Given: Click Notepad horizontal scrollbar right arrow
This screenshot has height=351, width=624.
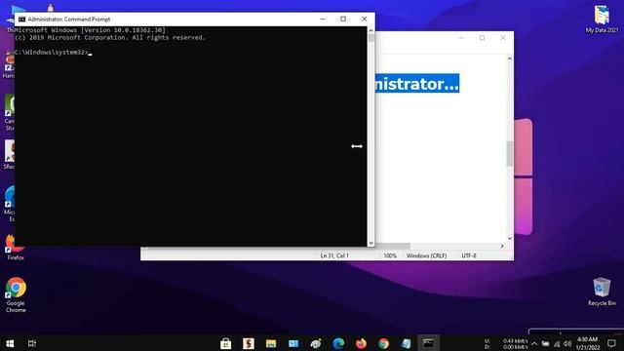Looking at the screenshot, I should 502,246.
